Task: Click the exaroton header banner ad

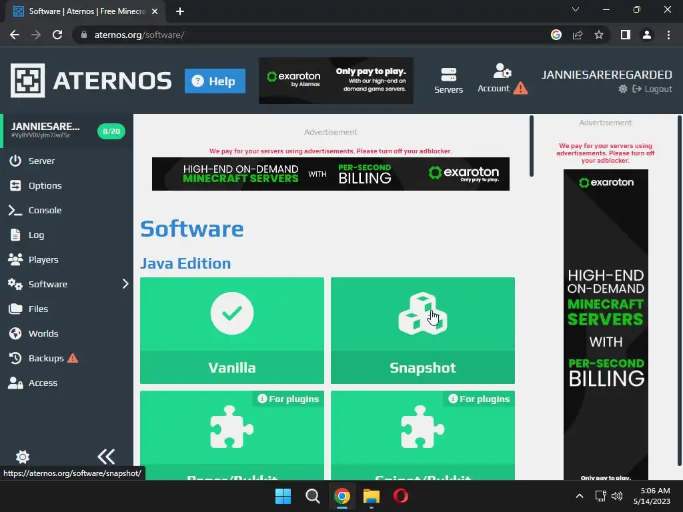Action: pos(336,81)
